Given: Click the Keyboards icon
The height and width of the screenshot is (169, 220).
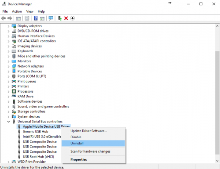Looking at the screenshot, I should 14,51.
